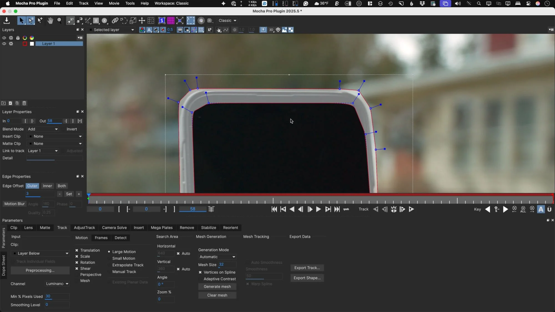Click the Generate mesh button
This screenshot has width=555, height=312.
pyautogui.click(x=217, y=287)
